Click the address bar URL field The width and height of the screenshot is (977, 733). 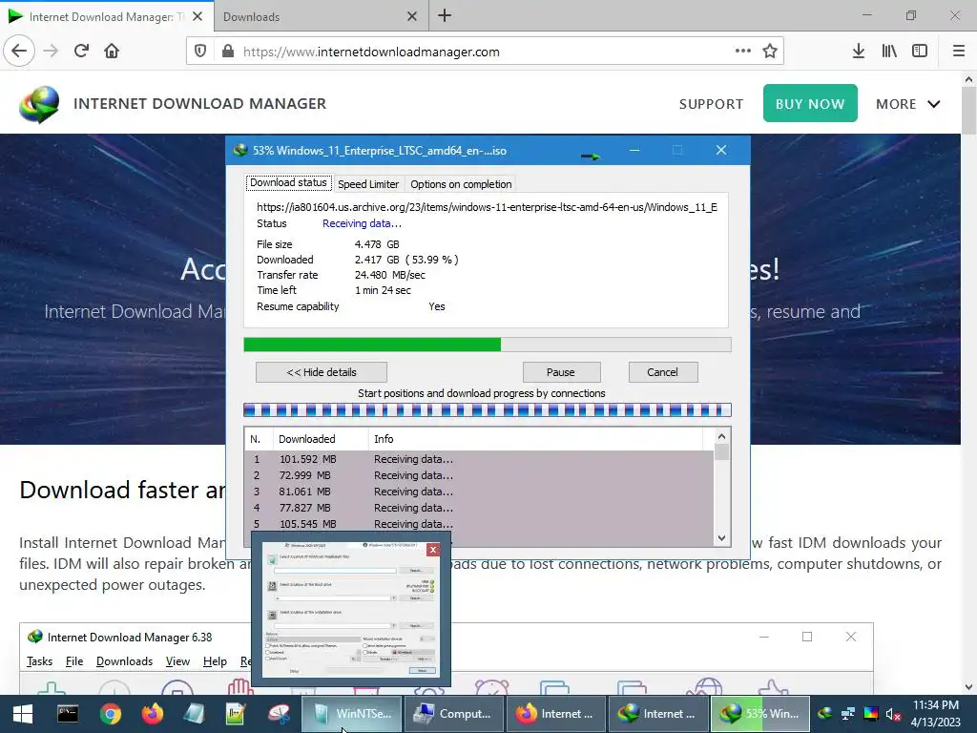point(486,52)
